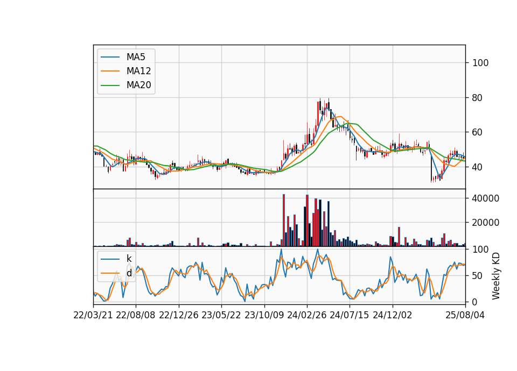Click the k legend label in KD panel

coord(129,259)
